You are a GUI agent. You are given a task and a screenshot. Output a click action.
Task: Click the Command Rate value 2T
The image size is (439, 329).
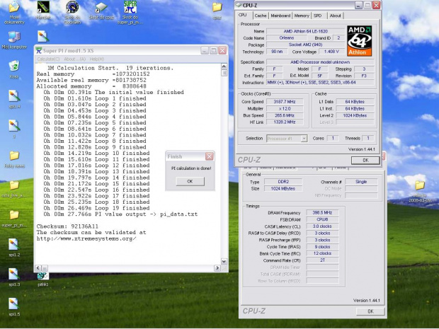pos(322,260)
